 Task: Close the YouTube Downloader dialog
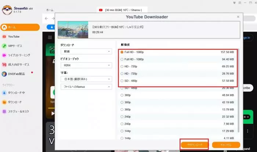tap(238, 17)
